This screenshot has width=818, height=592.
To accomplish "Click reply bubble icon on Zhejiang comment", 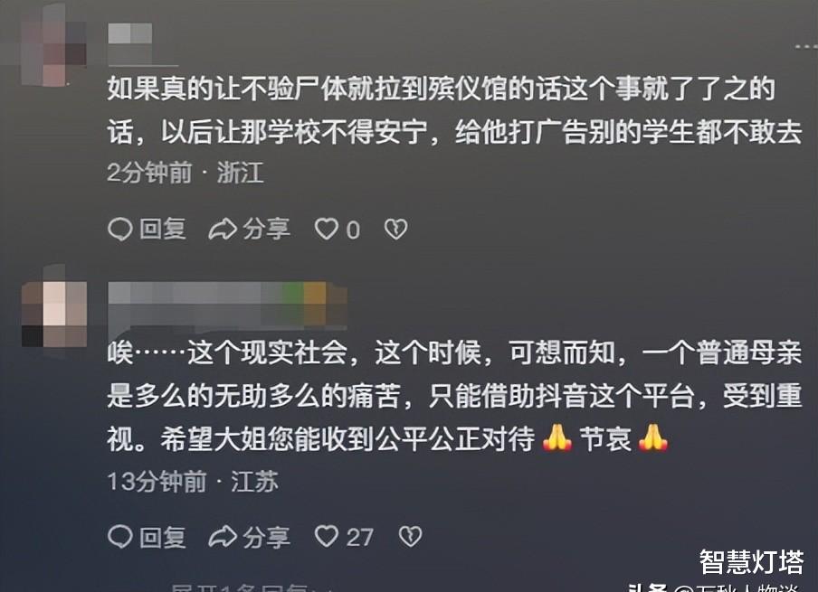I will coord(120,230).
